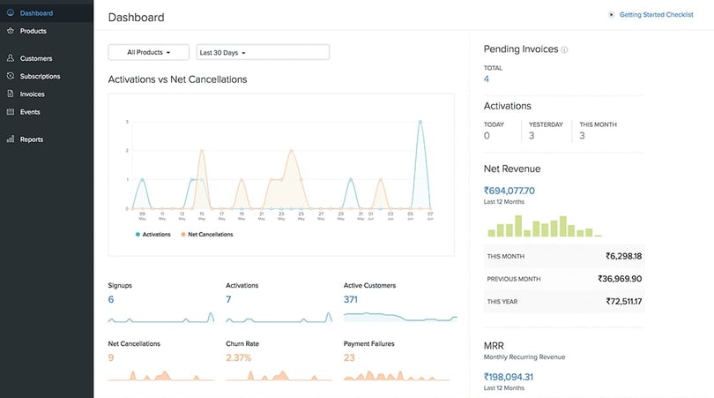Image resolution: width=714 pixels, height=398 pixels.
Task: Open the Last 30 Days dropdown
Action: [x=263, y=52]
